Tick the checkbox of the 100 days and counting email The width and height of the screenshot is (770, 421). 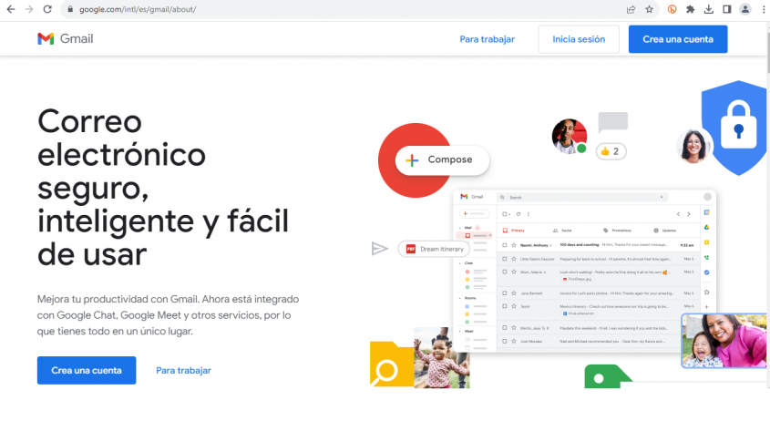[x=504, y=244]
